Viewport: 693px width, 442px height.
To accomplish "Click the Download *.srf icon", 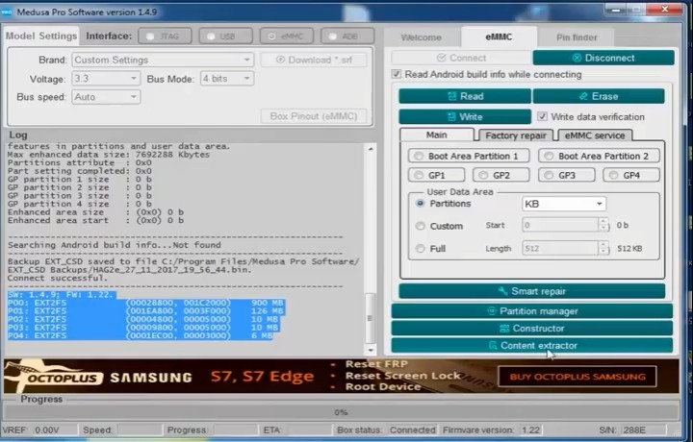I will point(280,60).
